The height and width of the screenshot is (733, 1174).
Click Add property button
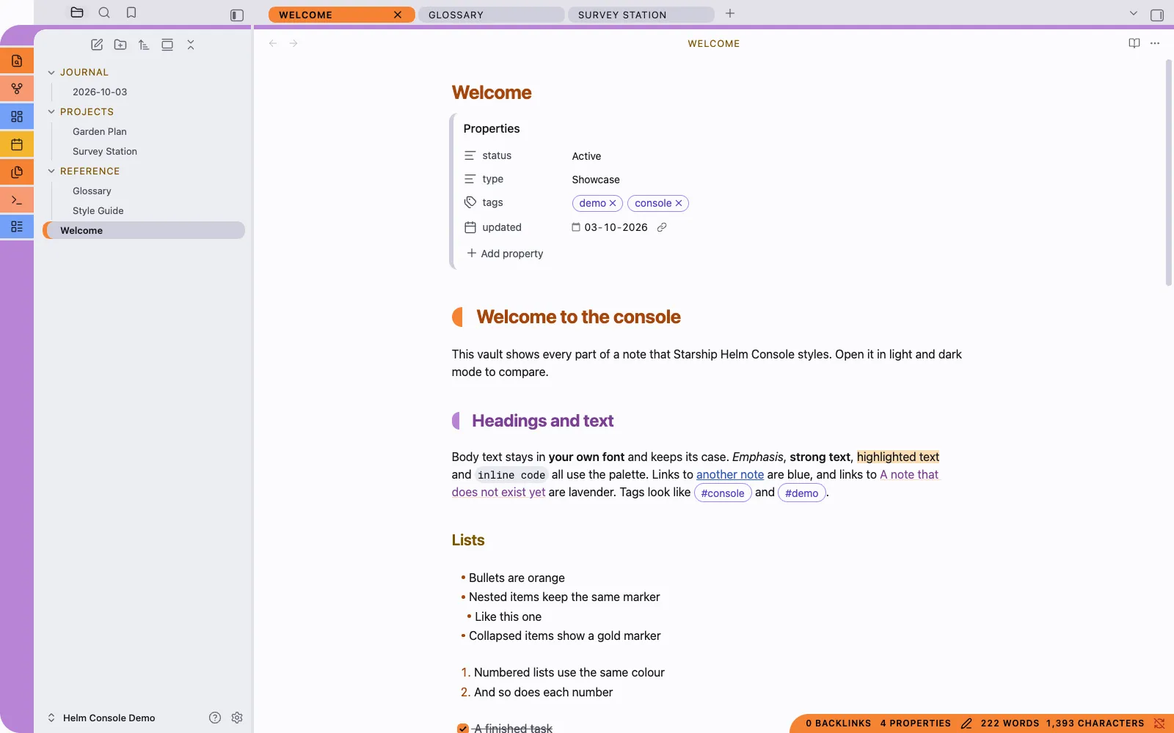tap(505, 254)
